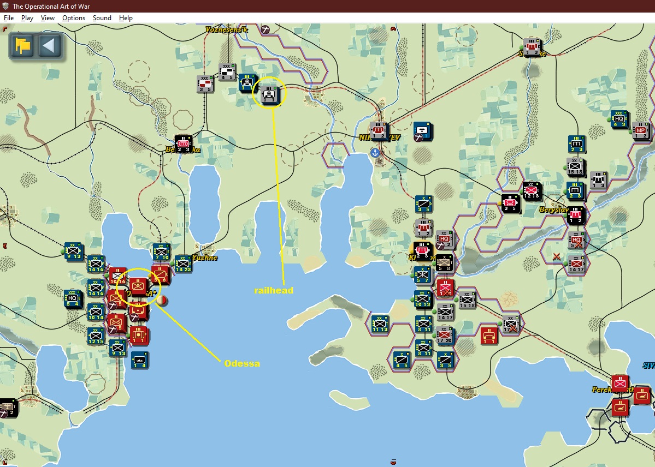Click the red half-circle marker beside Odessa
Viewport: 655px width, 467px height.
[163, 300]
